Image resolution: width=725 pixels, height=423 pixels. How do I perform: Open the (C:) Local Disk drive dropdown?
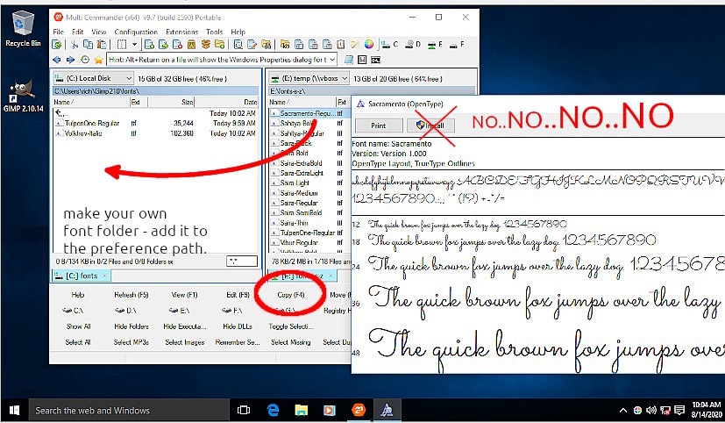click(x=94, y=79)
